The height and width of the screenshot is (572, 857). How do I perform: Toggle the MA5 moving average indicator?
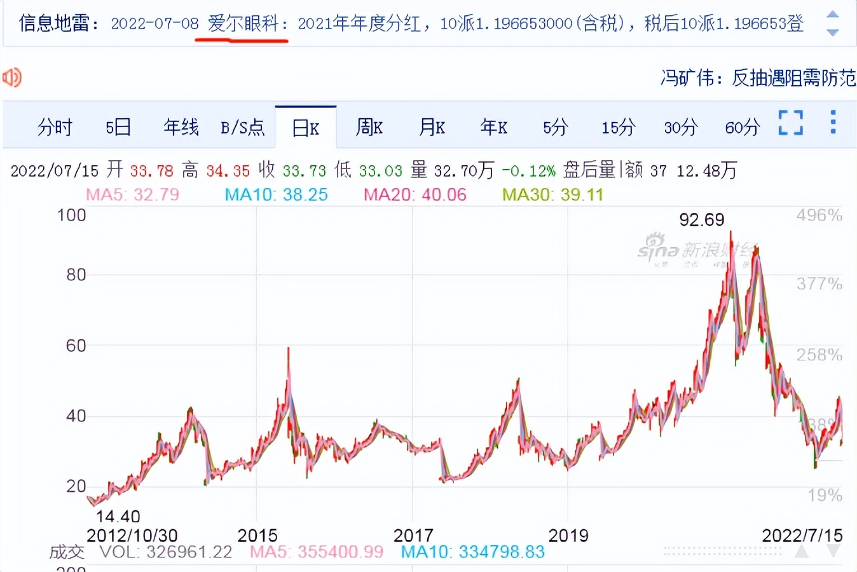132,194
